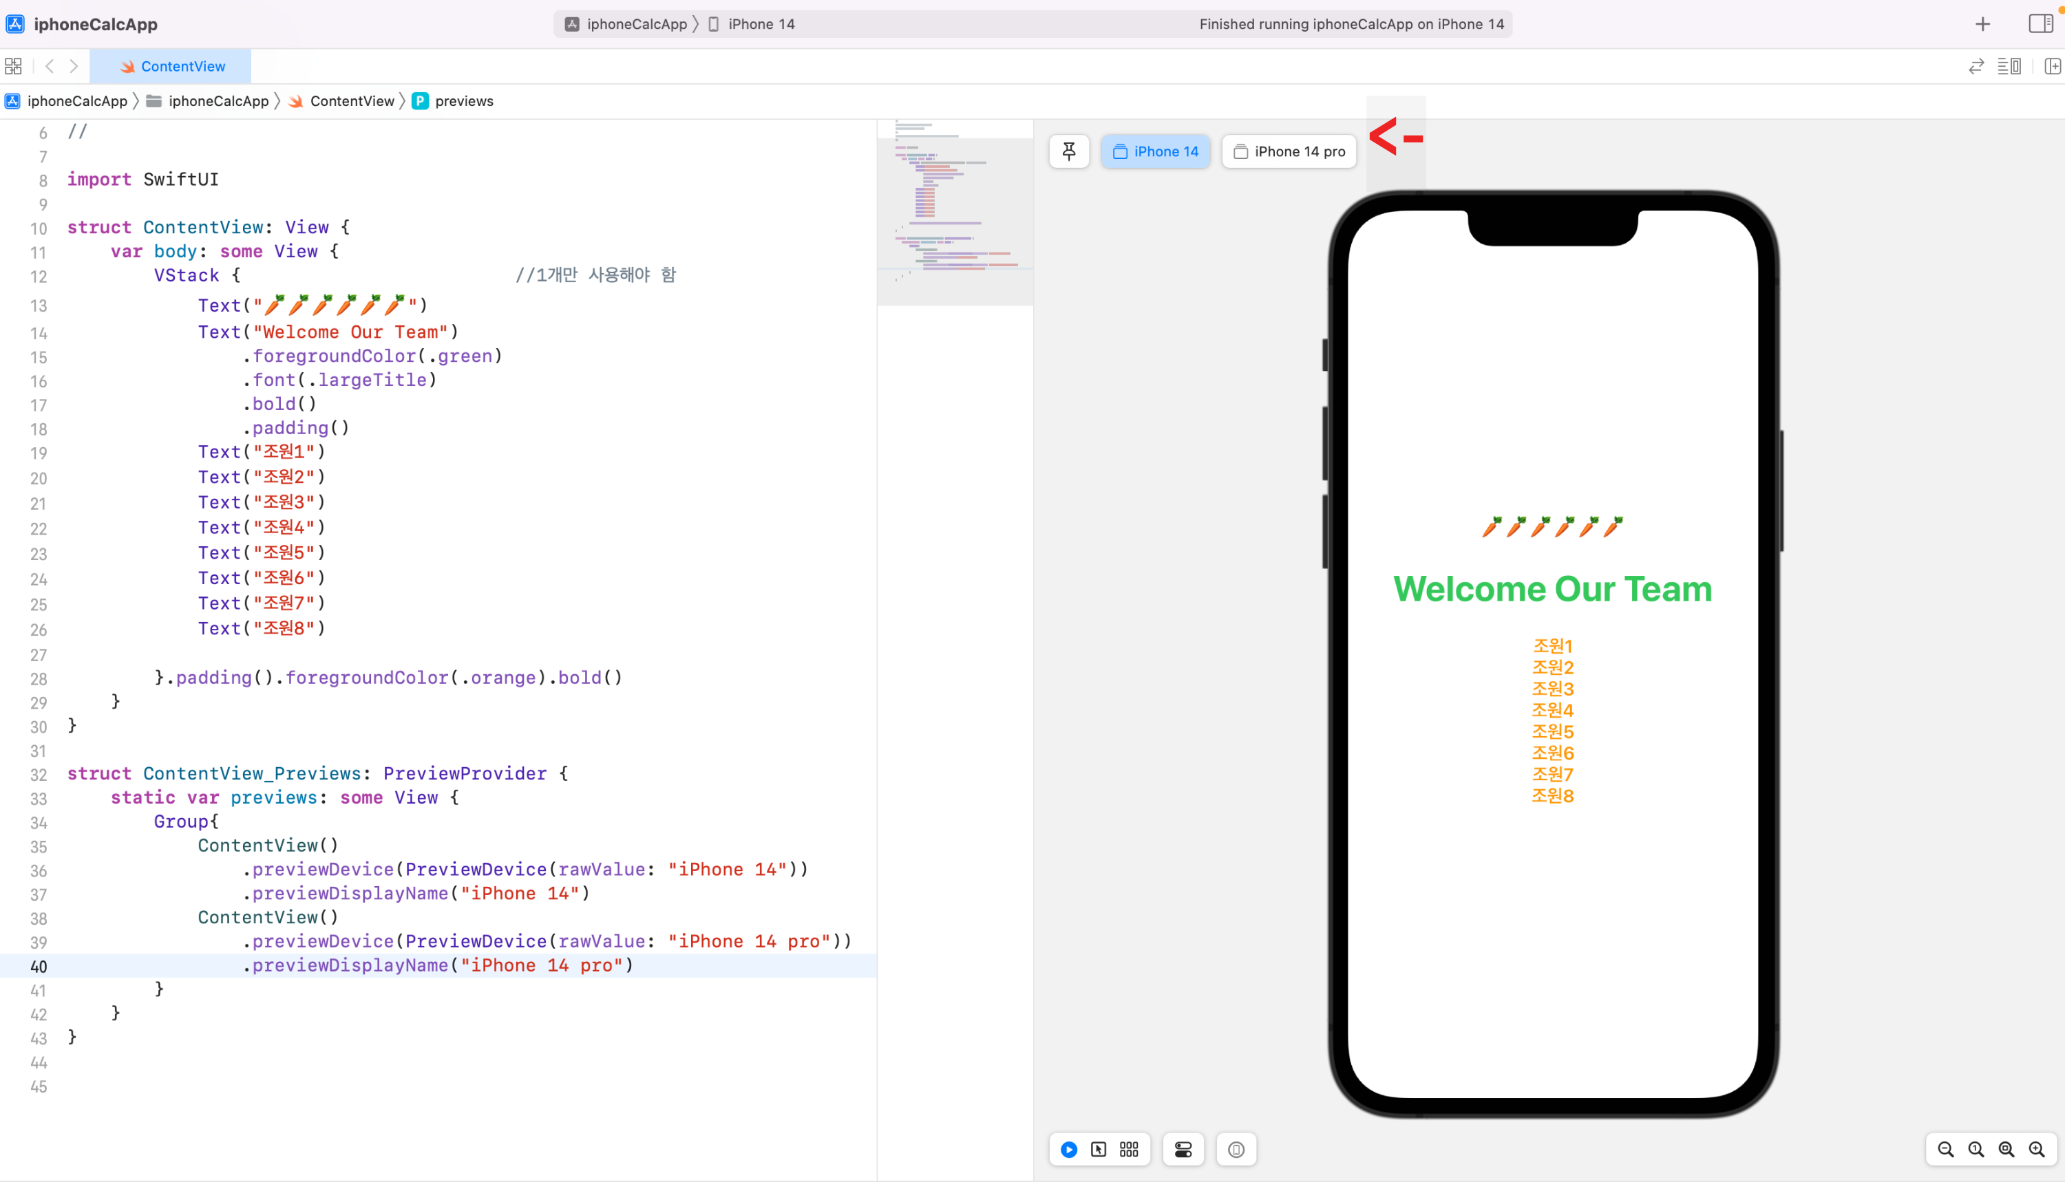The height and width of the screenshot is (1182, 2065).
Task: Open the preview Variants grid button
Action: coord(1129,1150)
